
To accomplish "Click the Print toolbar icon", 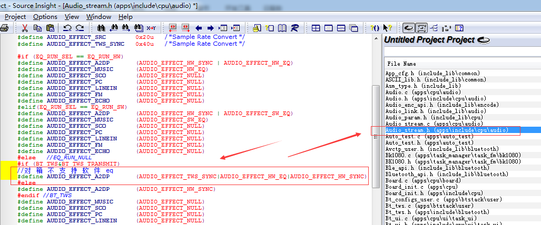I will pos(4,28).
